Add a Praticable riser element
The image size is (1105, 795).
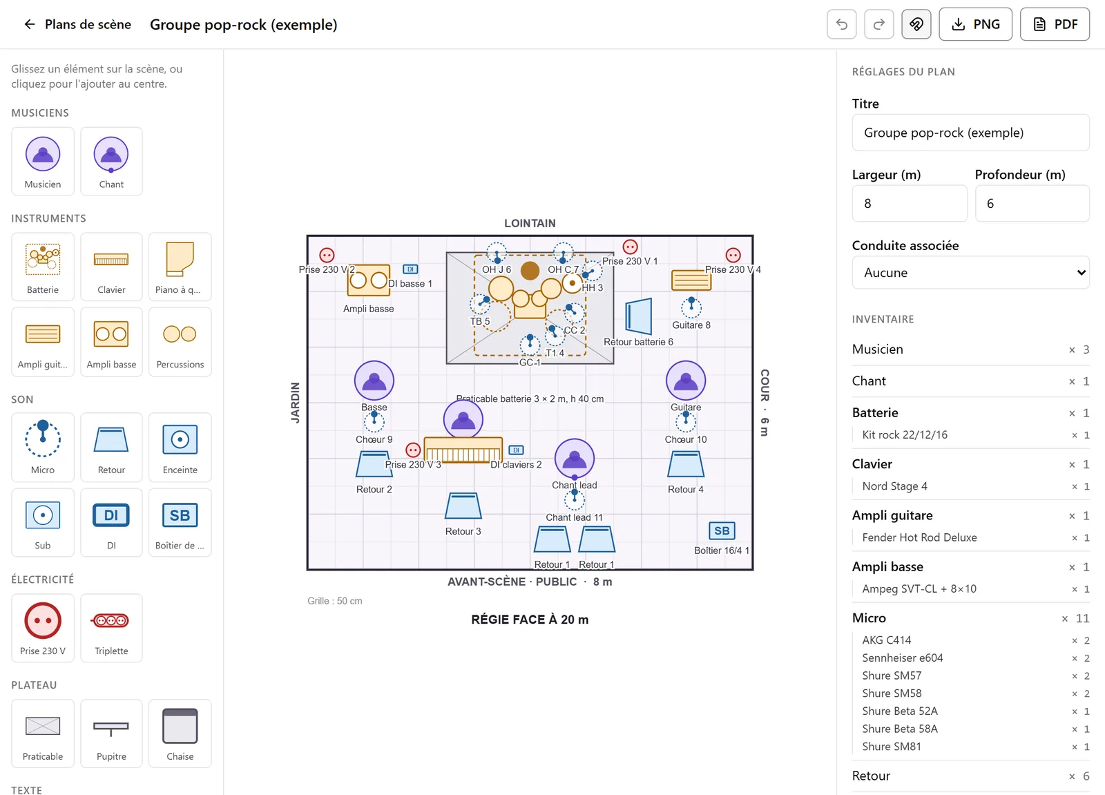coord(43,734)
